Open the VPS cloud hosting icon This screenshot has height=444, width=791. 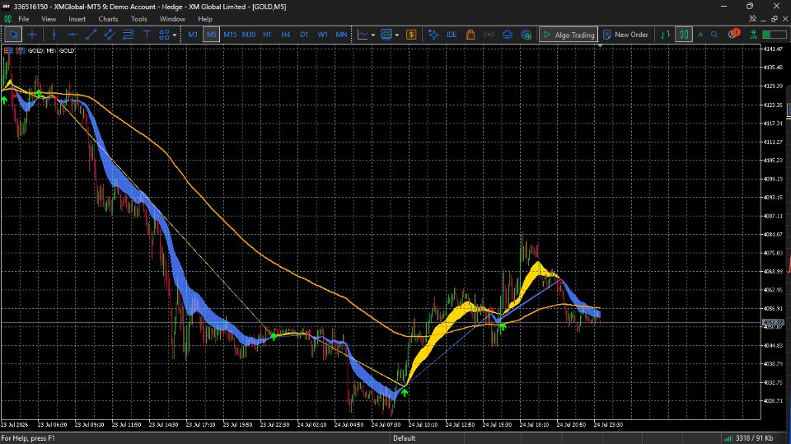(508, 35)
